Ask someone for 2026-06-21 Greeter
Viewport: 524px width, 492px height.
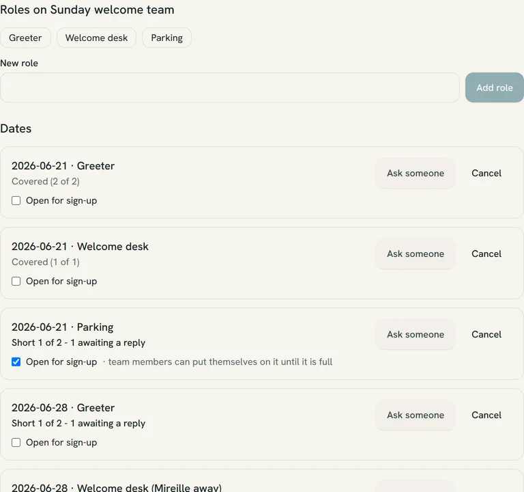coord(416,174)
